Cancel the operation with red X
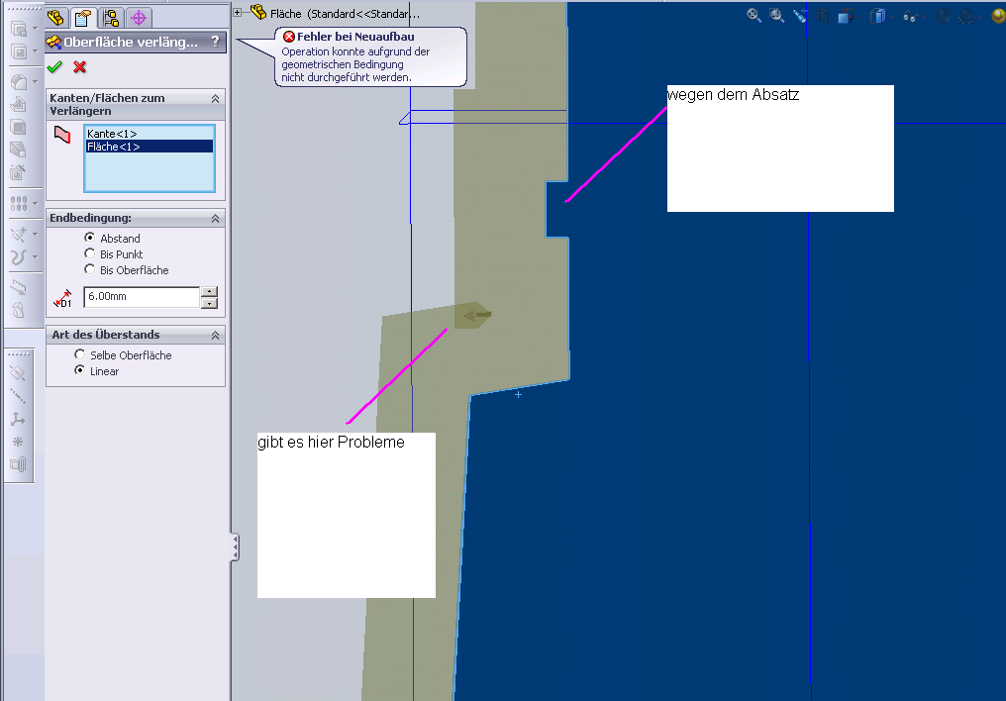 [79, 66]
